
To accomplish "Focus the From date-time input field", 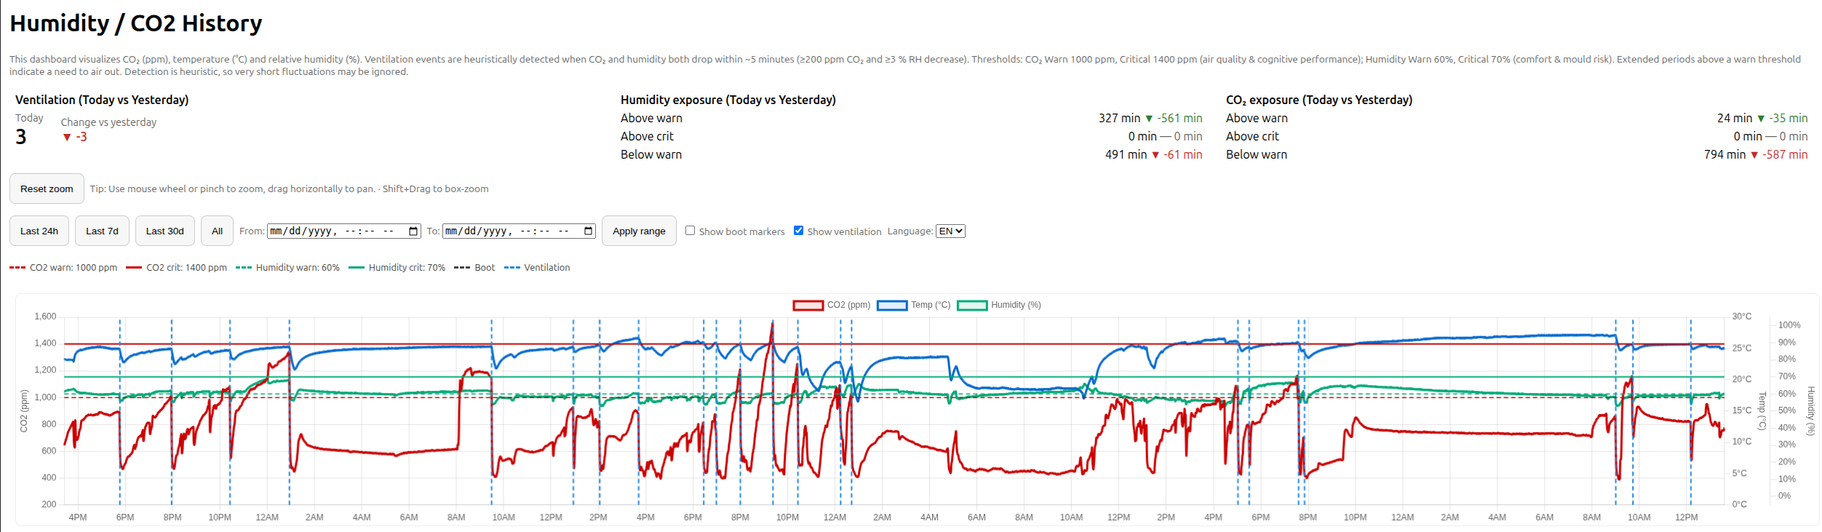I will coord(335,231).
